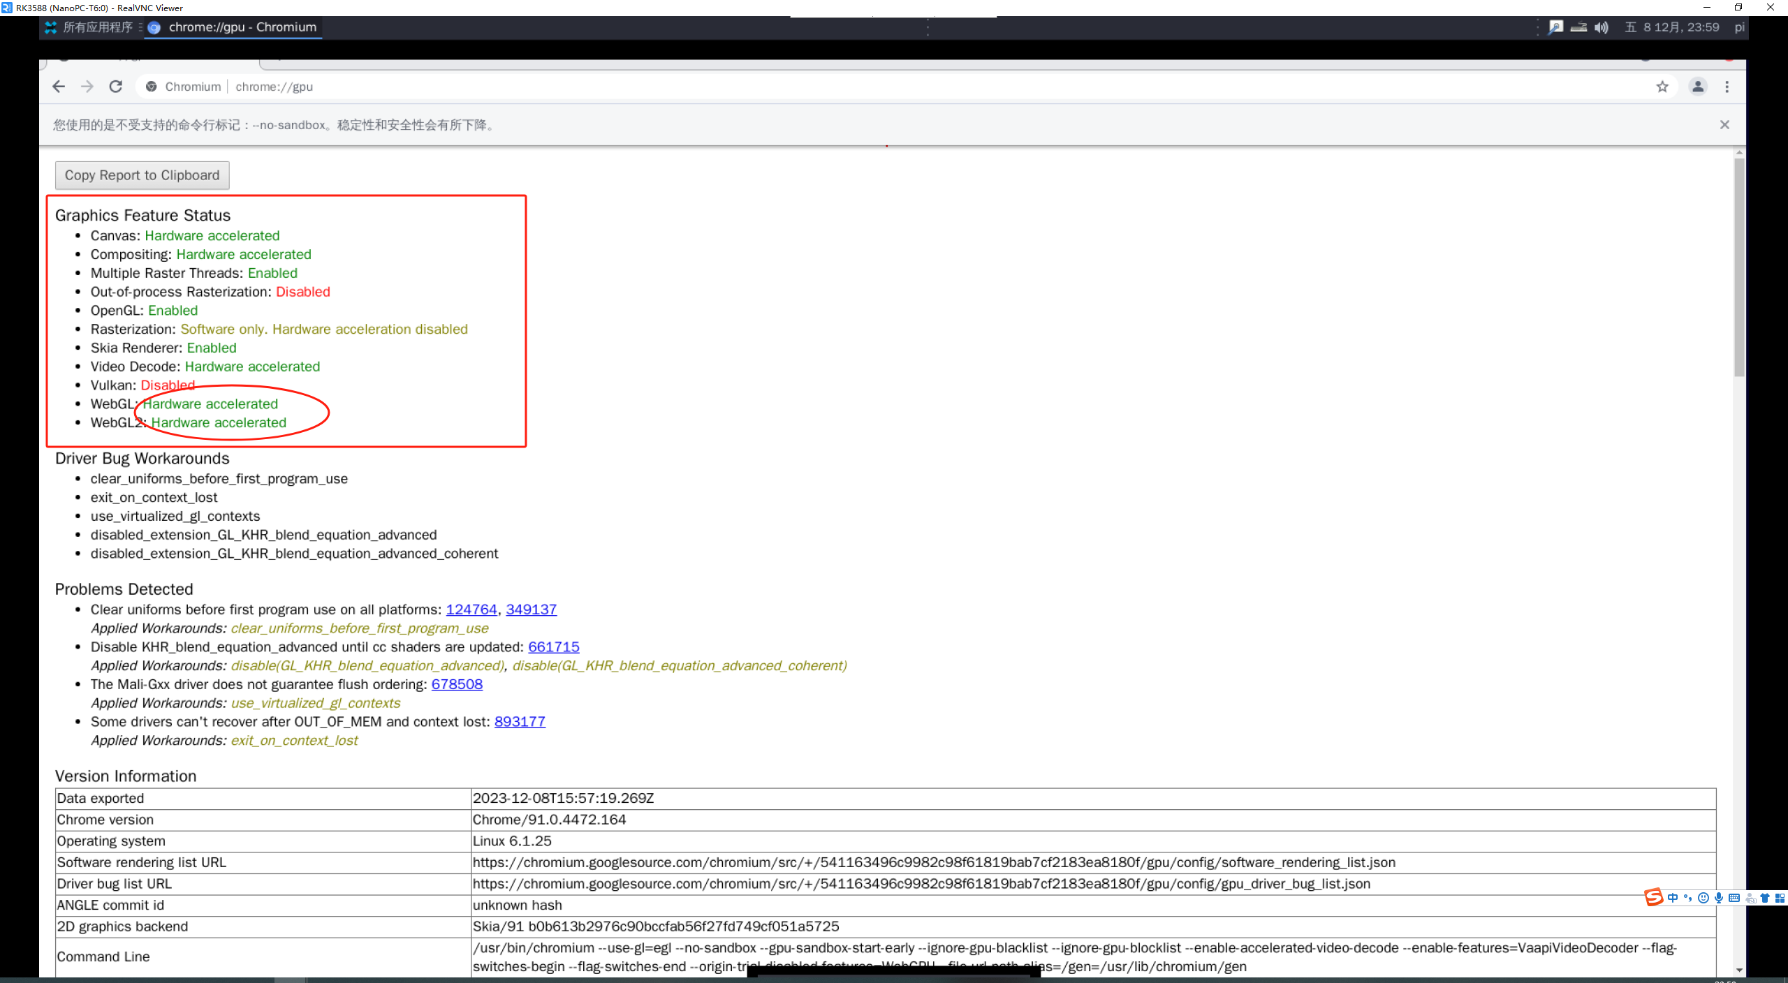This screenshot has height=983, width=1788.
Task: Open bug link 124764
Action: click(x=471, y=609)
